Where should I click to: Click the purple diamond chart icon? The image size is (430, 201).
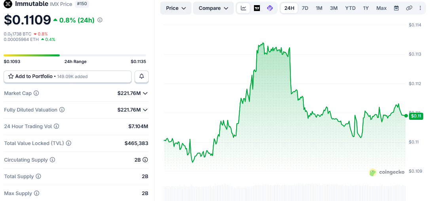click(270, 8)
